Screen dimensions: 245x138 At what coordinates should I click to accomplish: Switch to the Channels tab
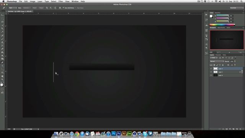coord(218,55)
